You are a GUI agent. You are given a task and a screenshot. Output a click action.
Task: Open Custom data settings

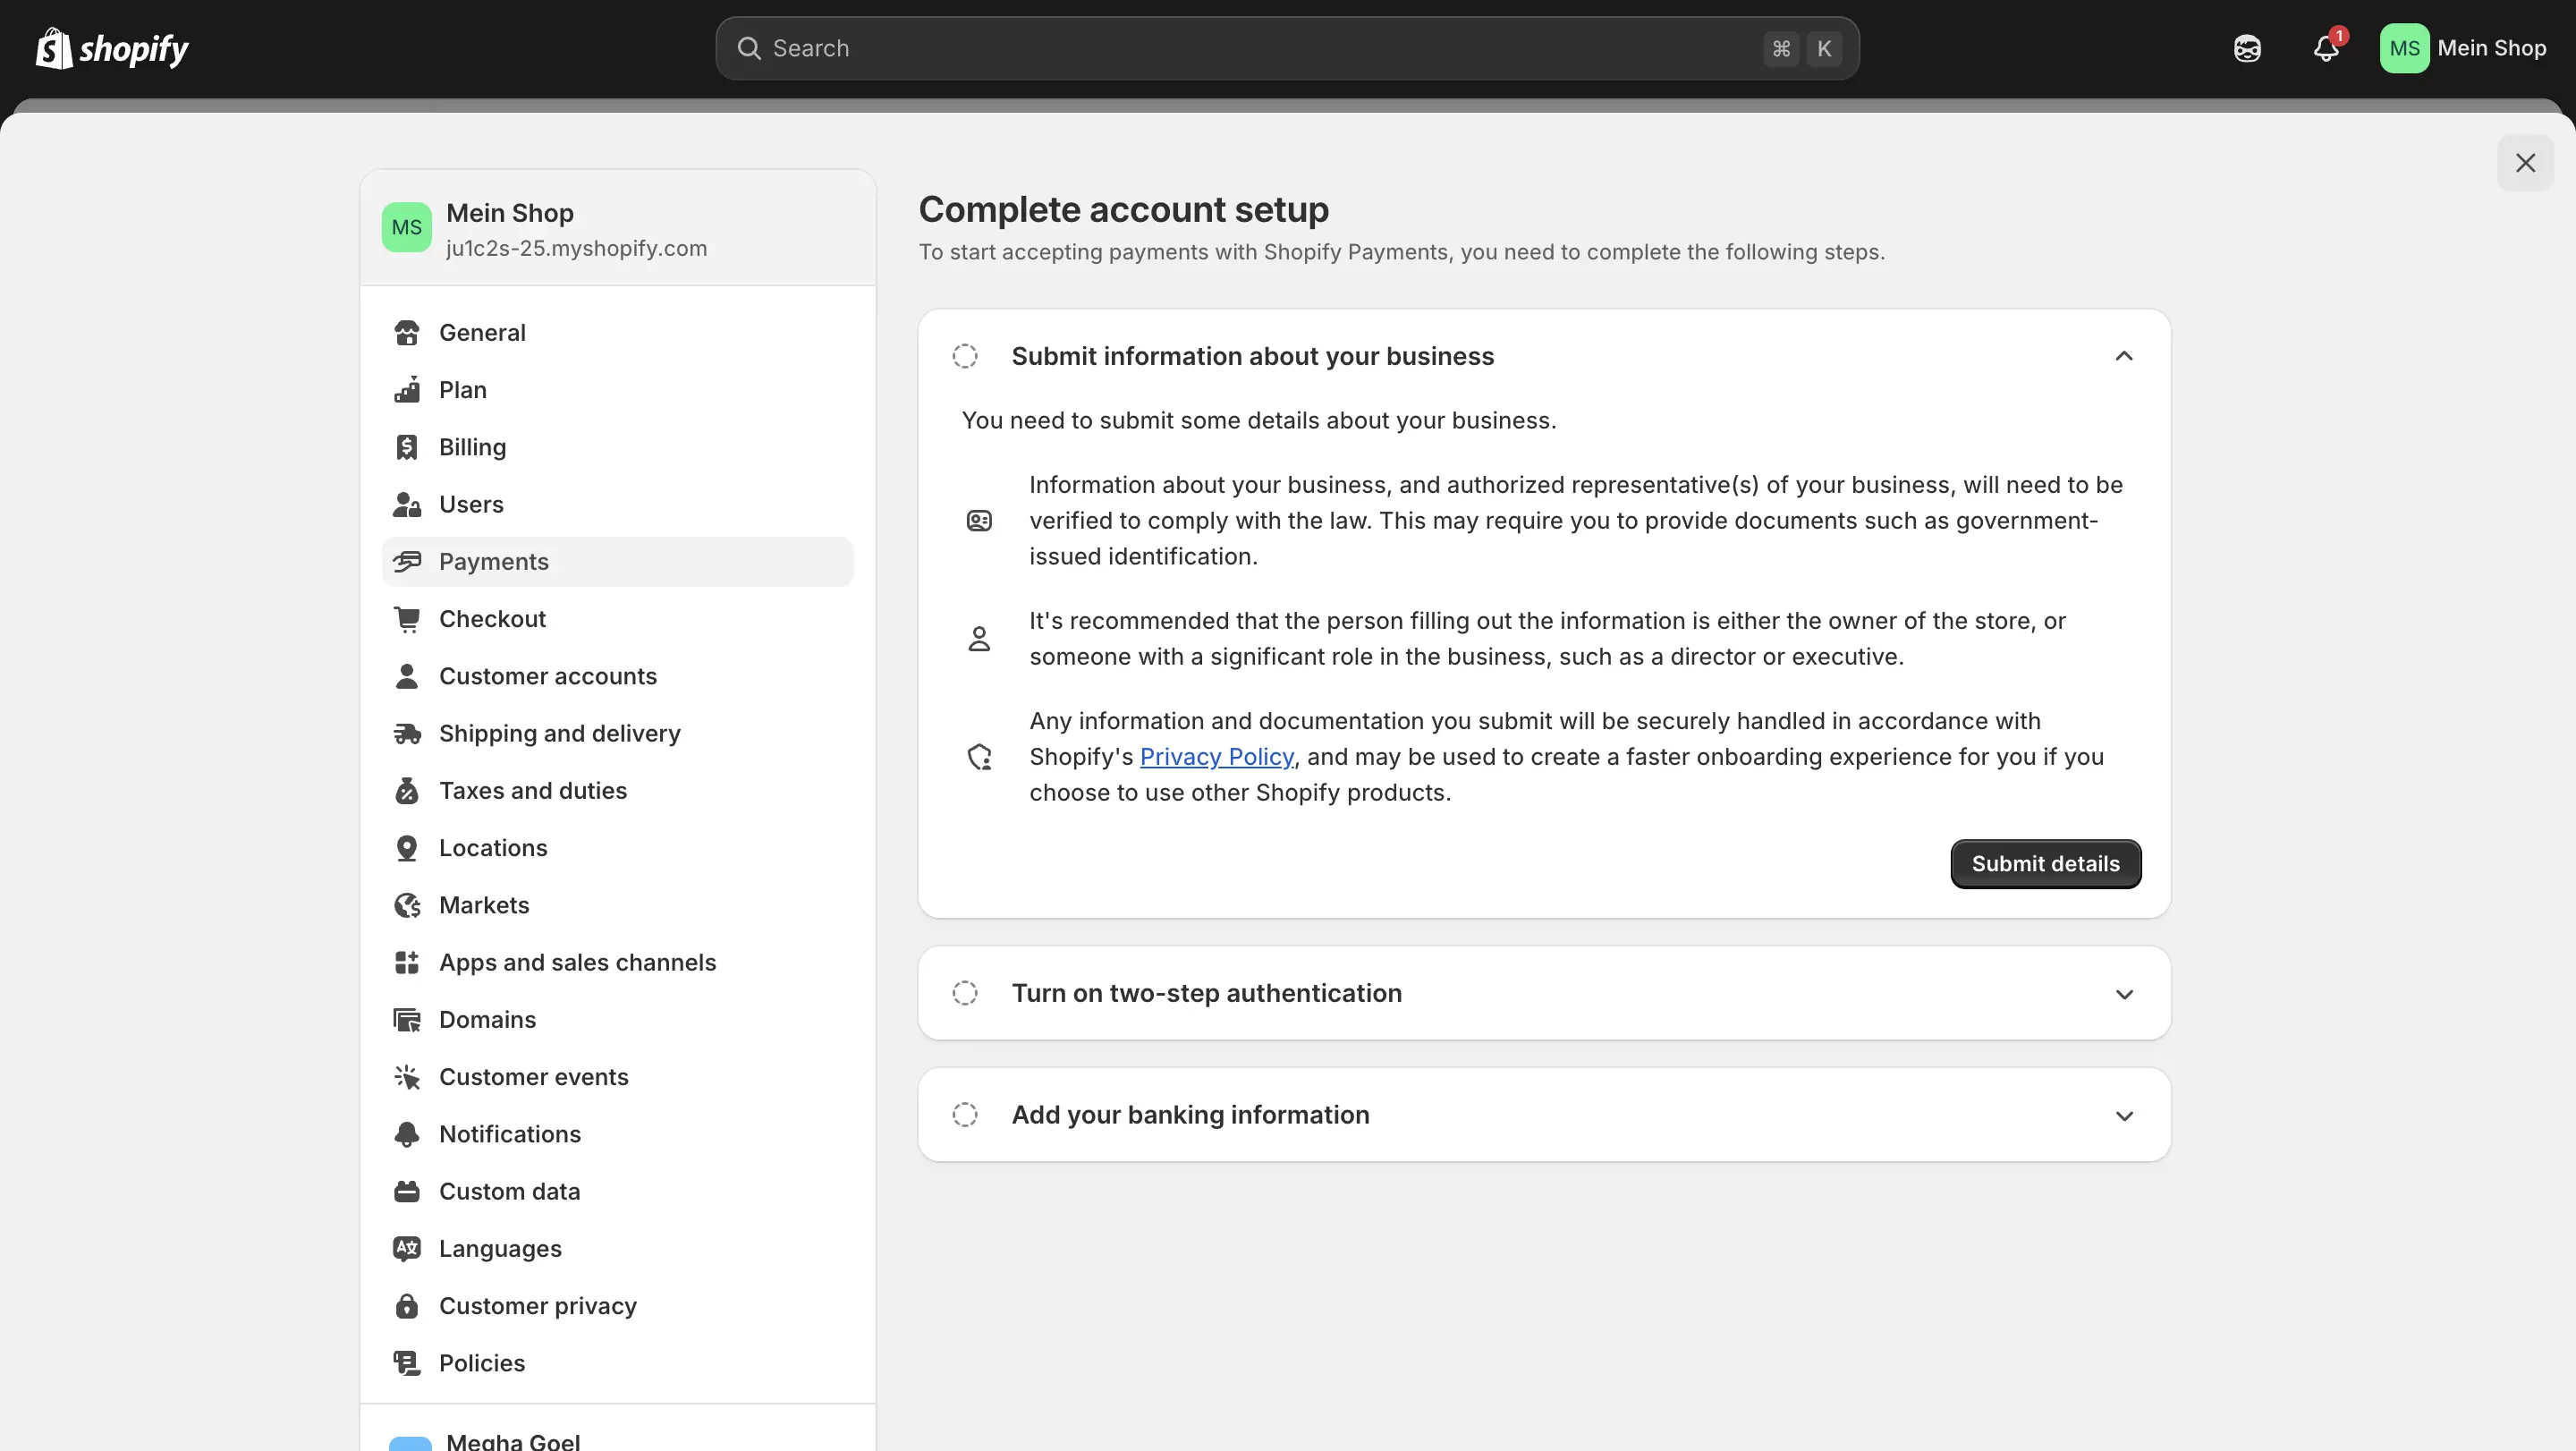click(x=617, y=1191)
